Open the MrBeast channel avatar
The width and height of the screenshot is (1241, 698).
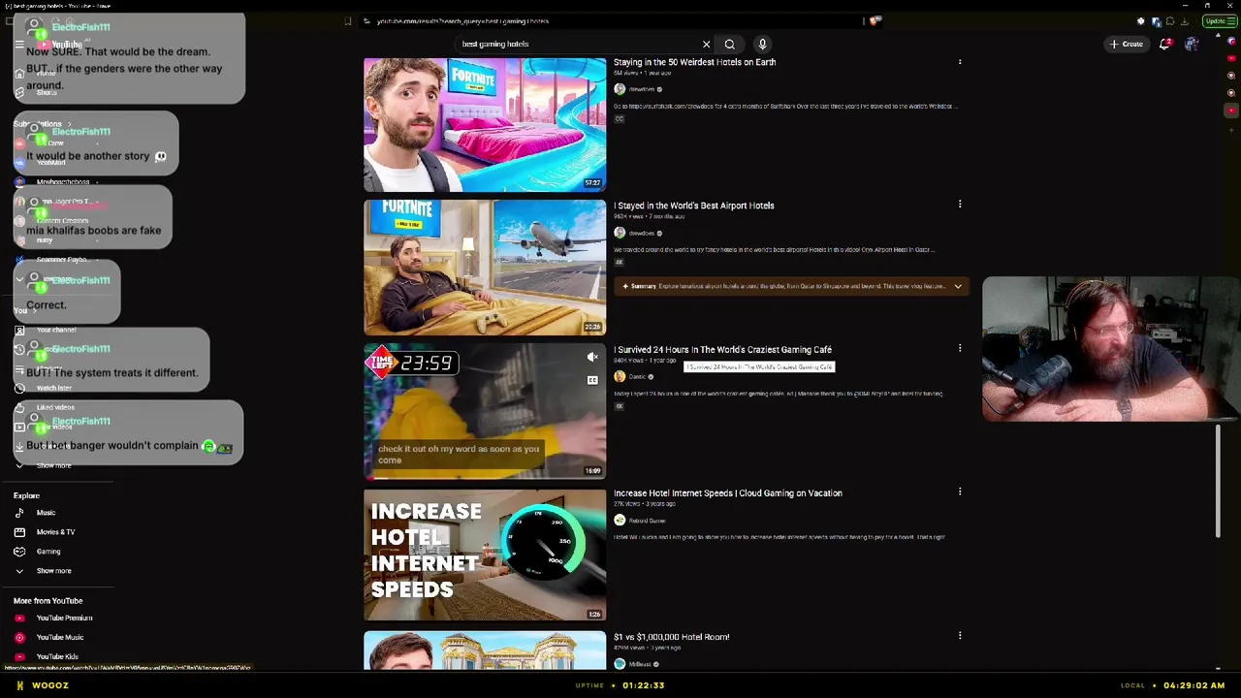pos(620,664)
